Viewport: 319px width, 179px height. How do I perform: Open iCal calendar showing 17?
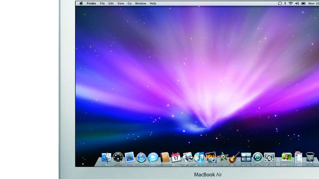coord(176,157)
